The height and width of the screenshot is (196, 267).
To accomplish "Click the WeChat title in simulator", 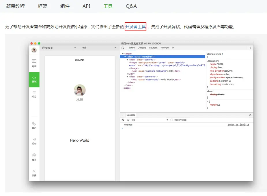I will click(79, 60).
